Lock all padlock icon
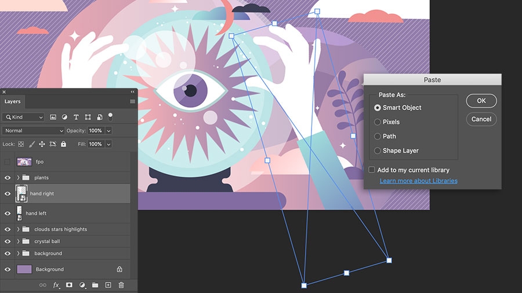The image size is (522, 293). coord(63,144)
